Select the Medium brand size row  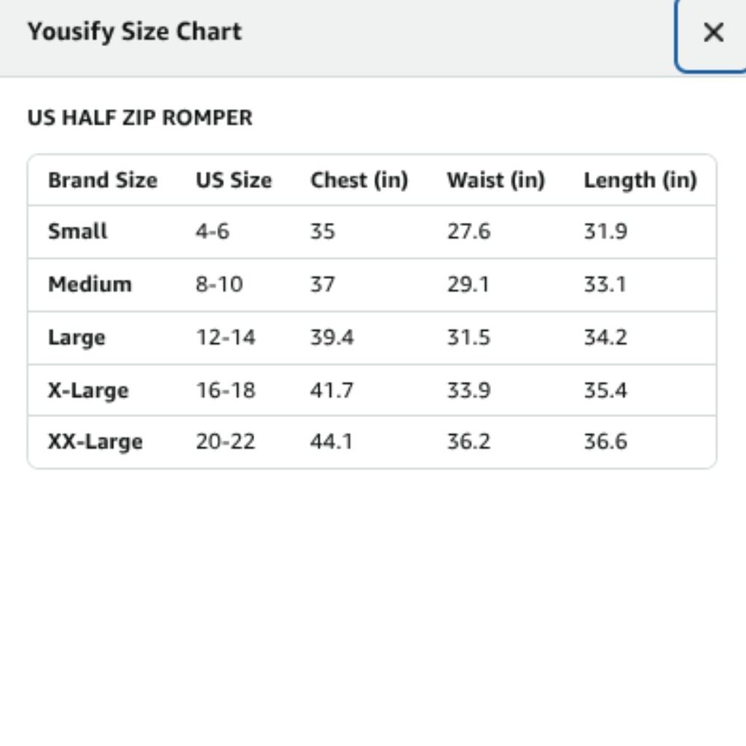[372, 285]
